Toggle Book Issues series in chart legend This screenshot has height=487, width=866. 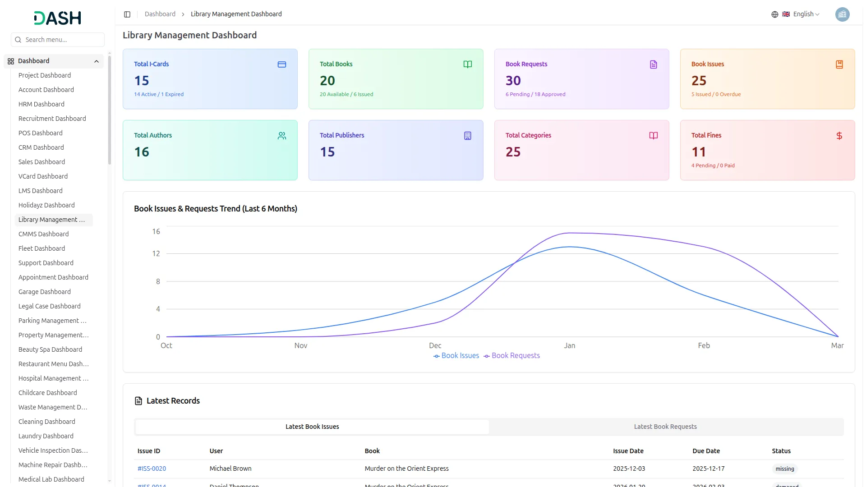[x=456, y=356]
